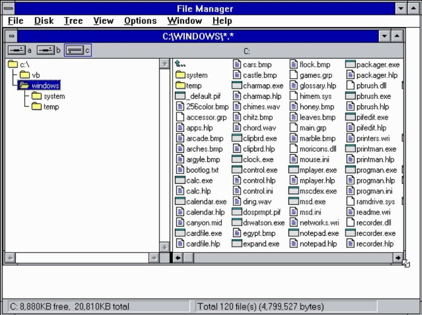
Task: Click file list right scroll arrow
Action: (x=397, y=258)
